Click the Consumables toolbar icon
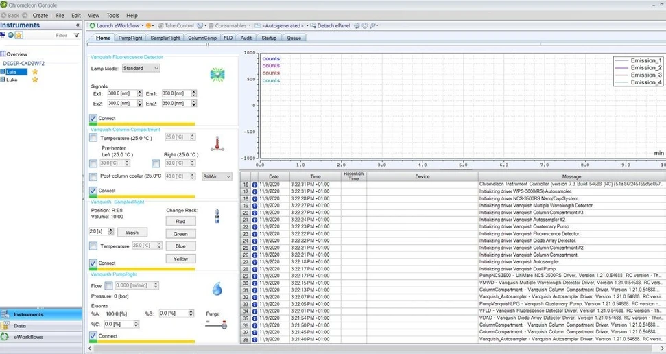666x354 pixels. pos(211,26)
